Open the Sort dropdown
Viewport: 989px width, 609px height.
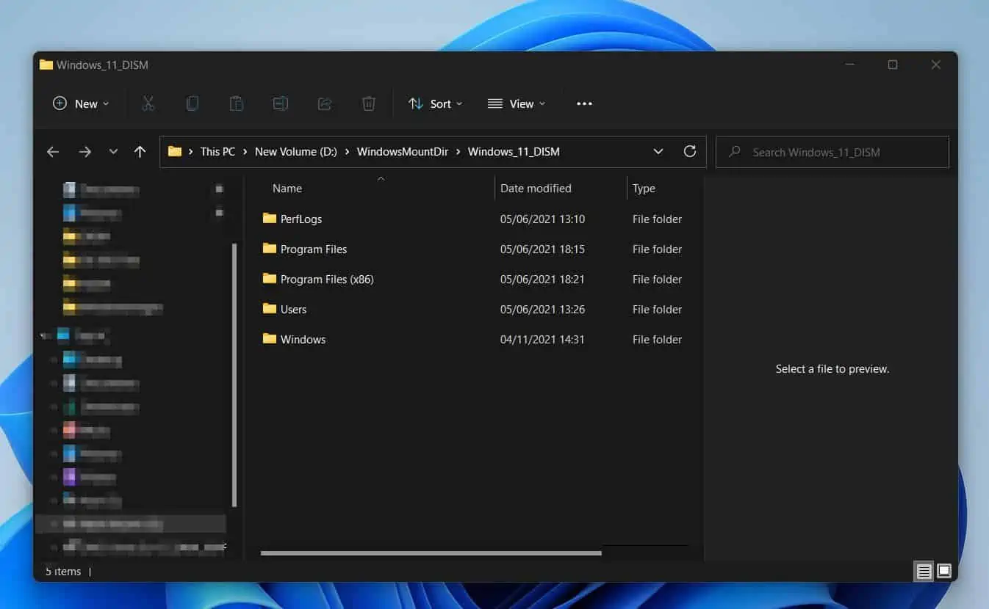point(436,103)
